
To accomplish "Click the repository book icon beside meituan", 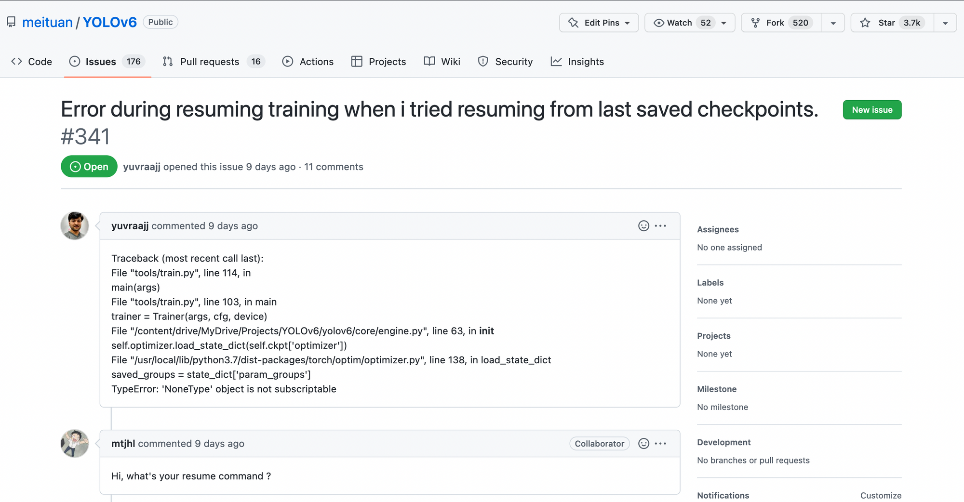I will [x=11, y=22].
